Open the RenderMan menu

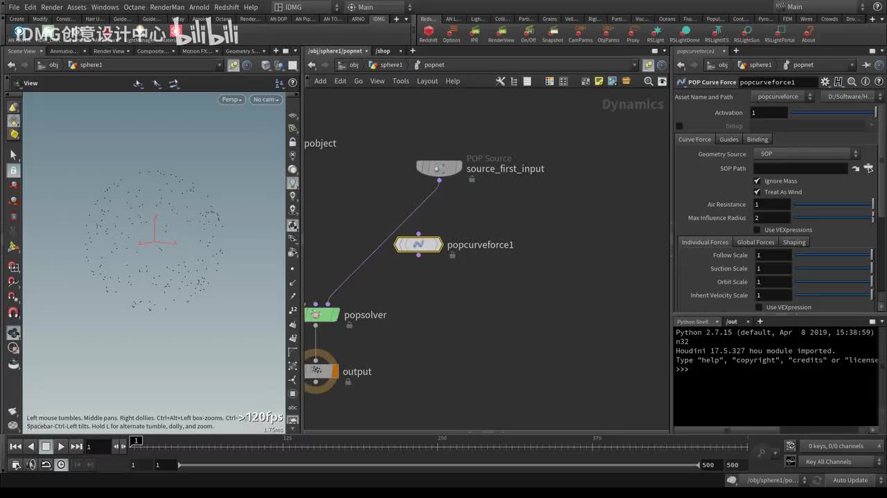pyautogui.click(x=167, y=7)
